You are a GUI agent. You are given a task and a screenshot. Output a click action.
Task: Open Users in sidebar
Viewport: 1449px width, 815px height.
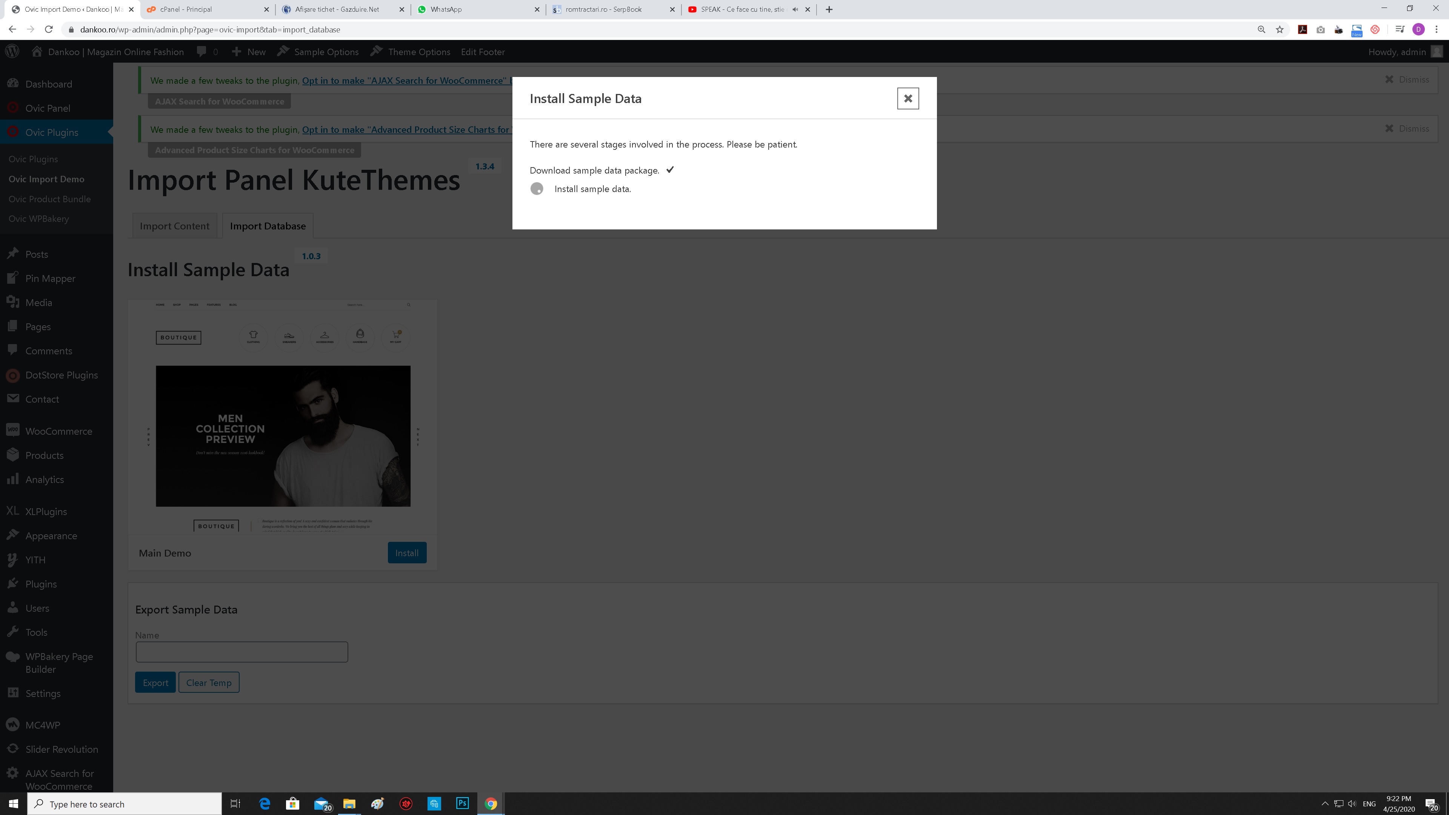(56, 609)
